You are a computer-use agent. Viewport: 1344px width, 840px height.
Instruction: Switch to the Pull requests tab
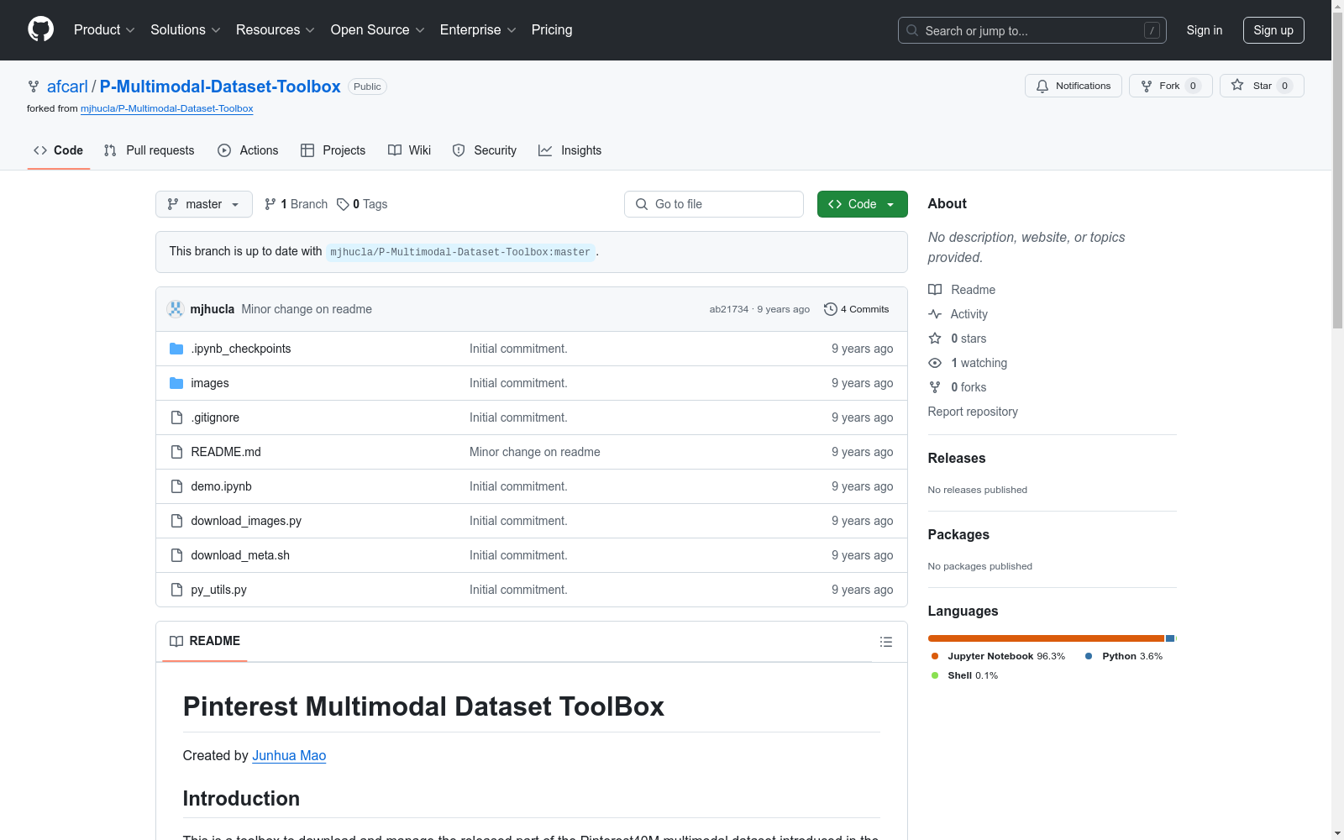149,150
